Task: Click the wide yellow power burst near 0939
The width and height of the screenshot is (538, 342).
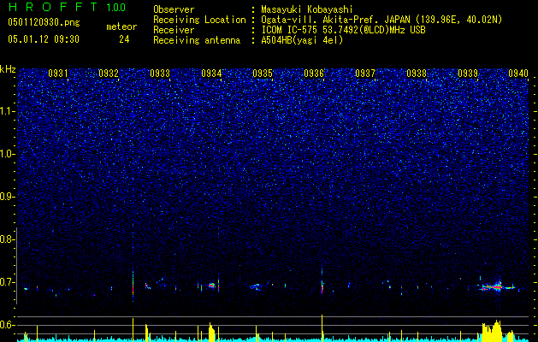Action: click(x=491, y=331)
